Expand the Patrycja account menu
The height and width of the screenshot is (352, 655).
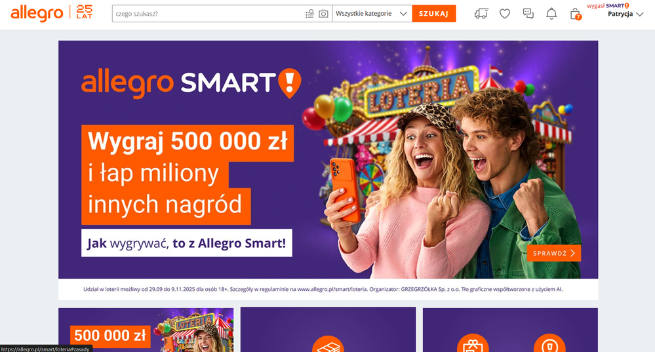pyautogui.click(x=625, y=14)
